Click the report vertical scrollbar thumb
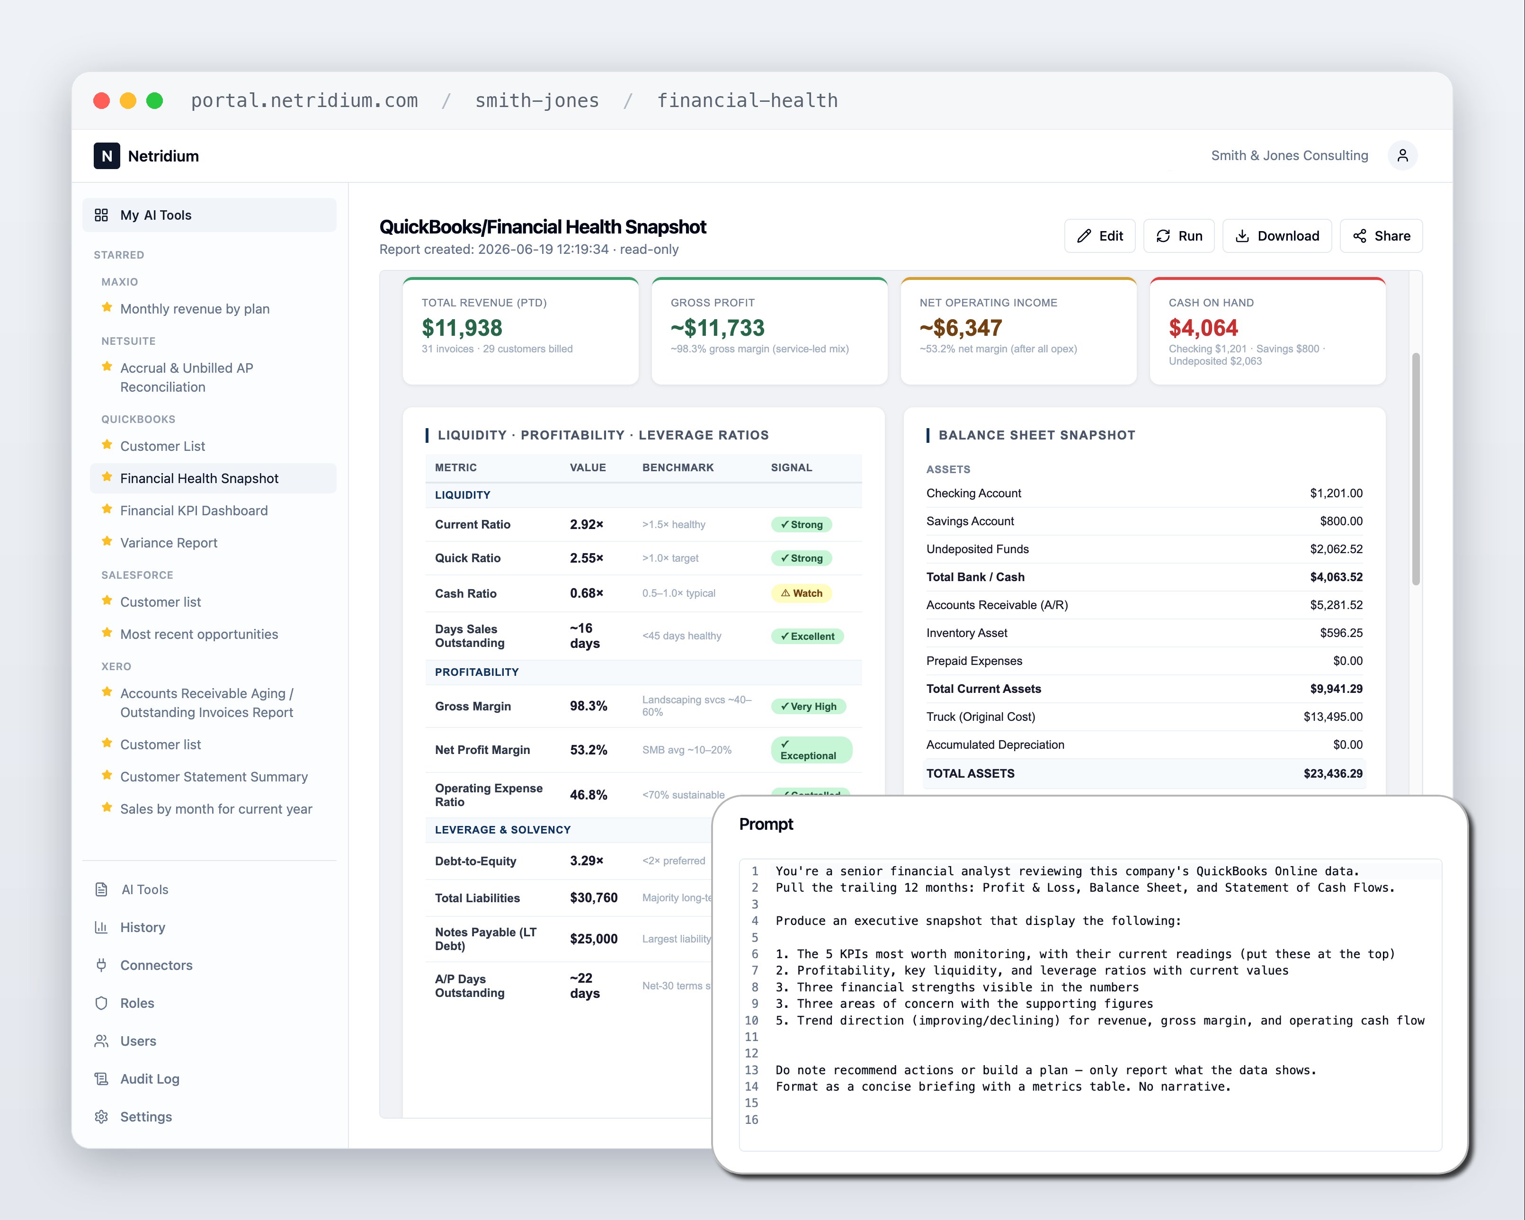This screenshot has width=1525, height=1220. tap(1416, 468)
